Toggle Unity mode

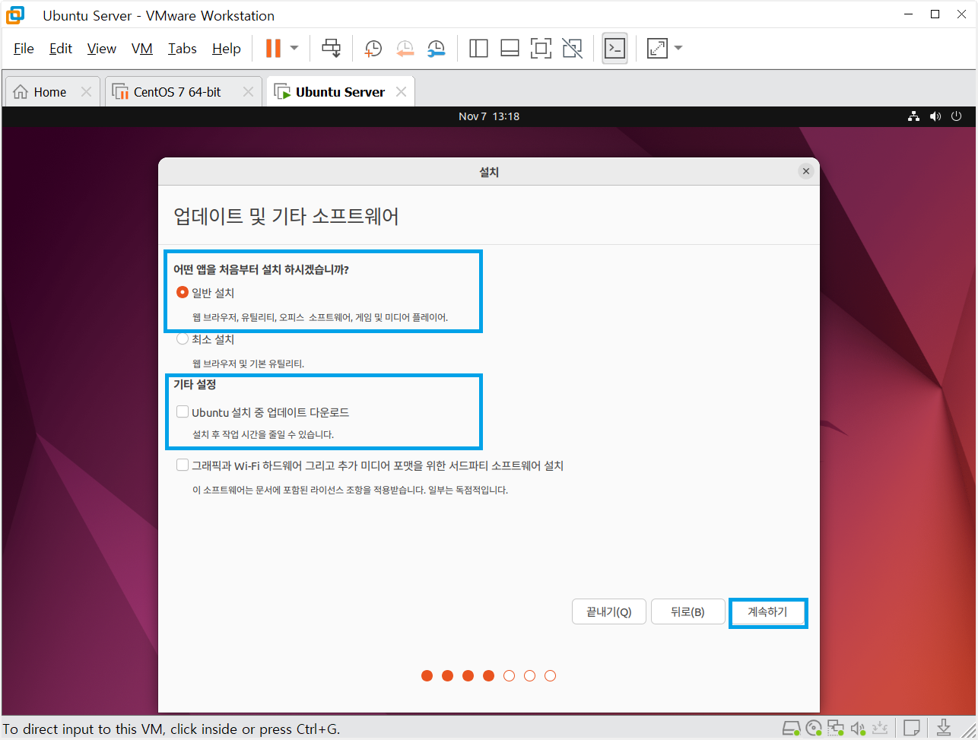click(x=572, y=49)
